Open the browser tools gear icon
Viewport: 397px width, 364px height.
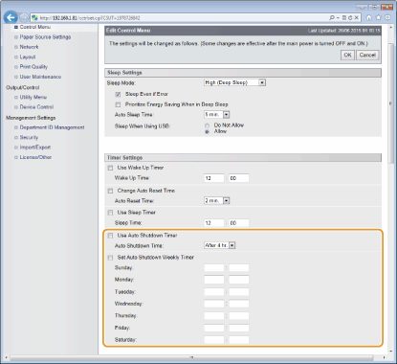pos(387,17)
